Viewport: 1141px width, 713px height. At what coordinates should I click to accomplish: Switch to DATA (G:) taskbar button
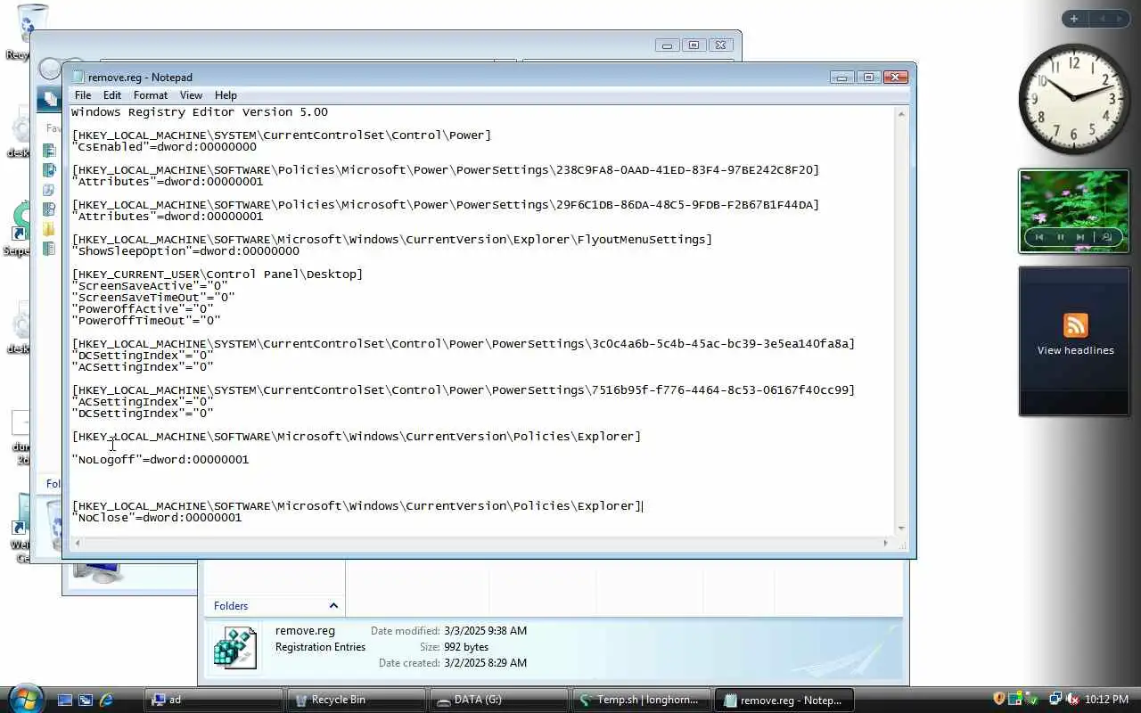point(498,700)
